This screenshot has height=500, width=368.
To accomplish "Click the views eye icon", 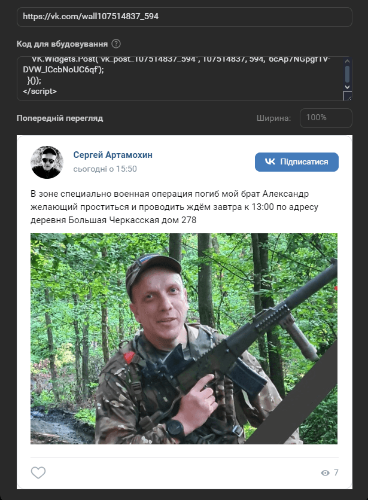I will point(326,472).
